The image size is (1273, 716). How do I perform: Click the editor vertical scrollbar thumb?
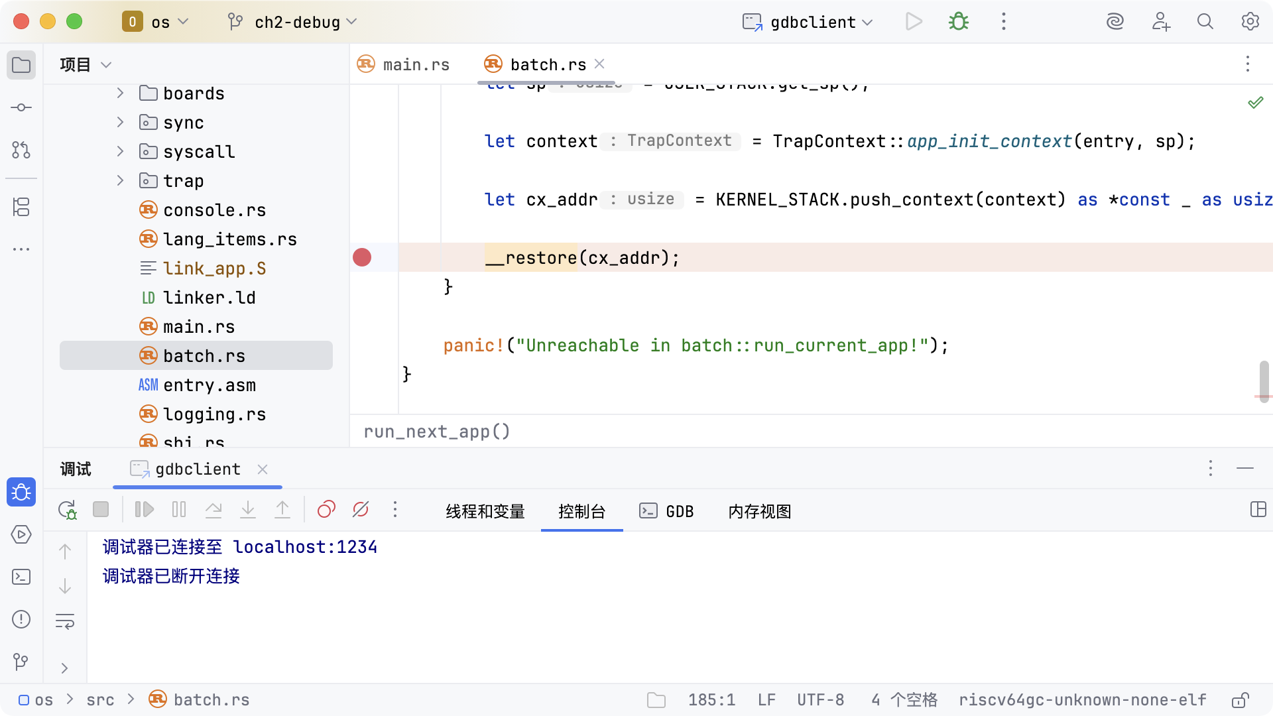1264,379
